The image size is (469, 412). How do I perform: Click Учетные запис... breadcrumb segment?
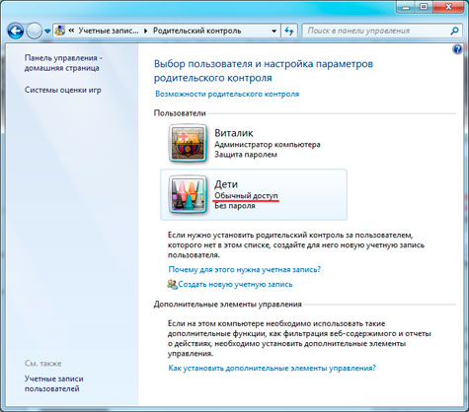[x=109, y=31]
